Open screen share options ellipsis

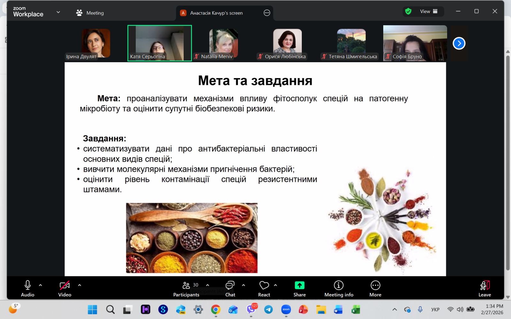(x=267, y=13)
